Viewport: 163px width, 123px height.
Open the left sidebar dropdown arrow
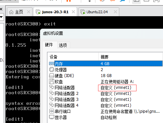click(x=1, y=17)
